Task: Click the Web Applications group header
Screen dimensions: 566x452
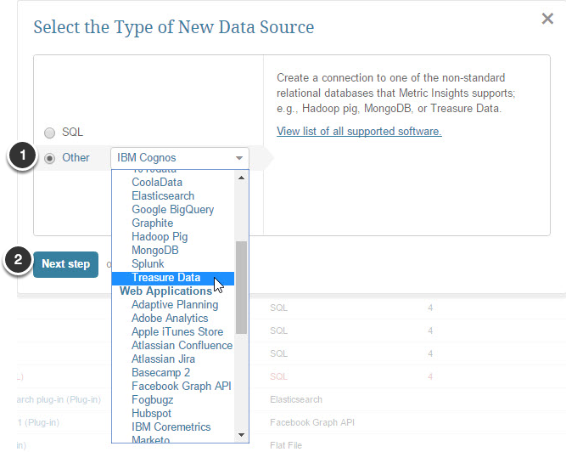Action: (165, 291)
